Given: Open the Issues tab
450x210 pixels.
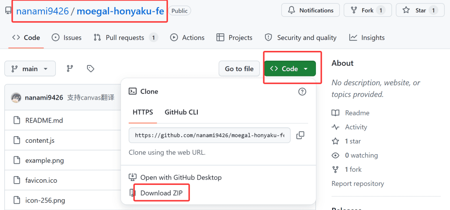Looking at the screenshot, I should [x=67, y=38].
